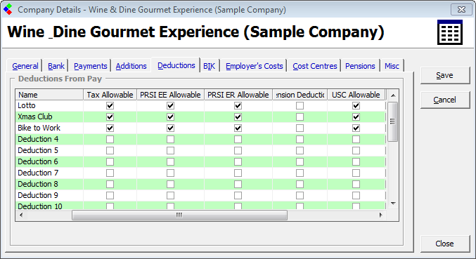476x259 pixels.
Task: Click the up arrow on vertical scrollbar
Action: pyautogui.click(x=393, y=95)
